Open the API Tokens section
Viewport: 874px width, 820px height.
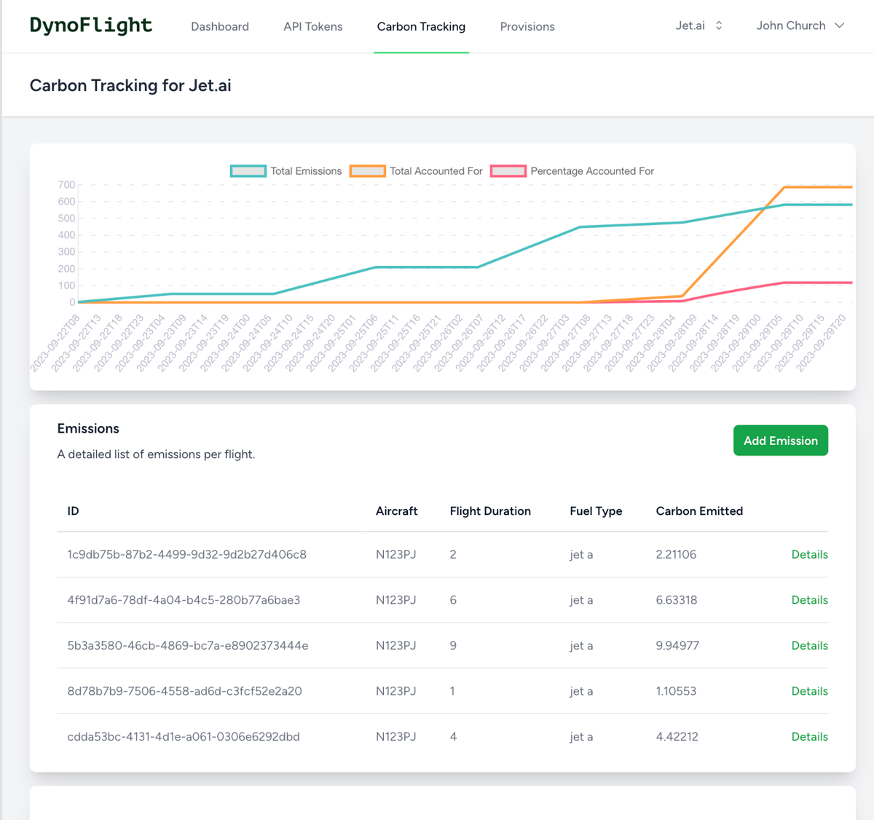[x=312, y=26]
